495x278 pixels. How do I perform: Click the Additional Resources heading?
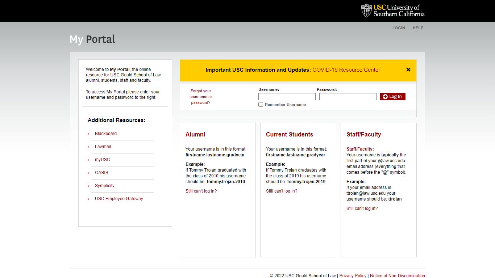[x=116, y=120]
